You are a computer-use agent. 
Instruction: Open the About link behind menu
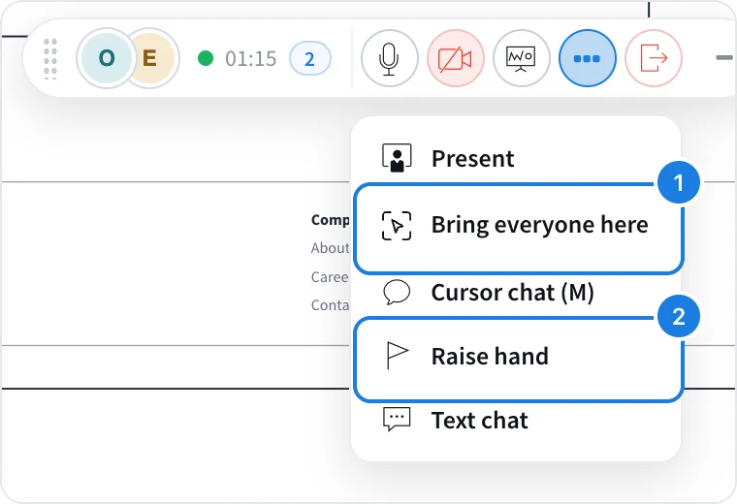click(x=330, y=248)
